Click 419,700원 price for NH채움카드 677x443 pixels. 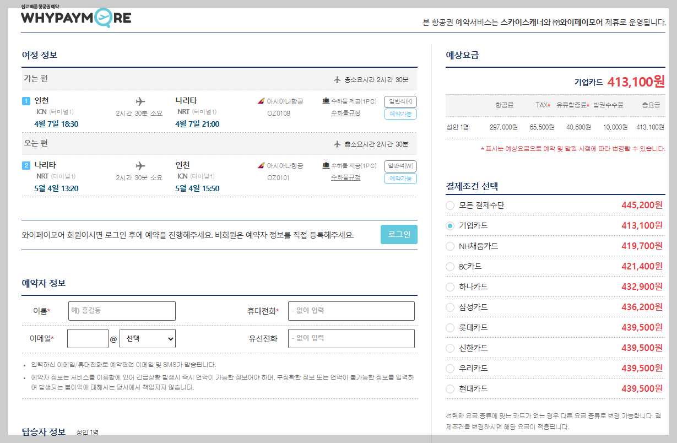pos(642,246)
